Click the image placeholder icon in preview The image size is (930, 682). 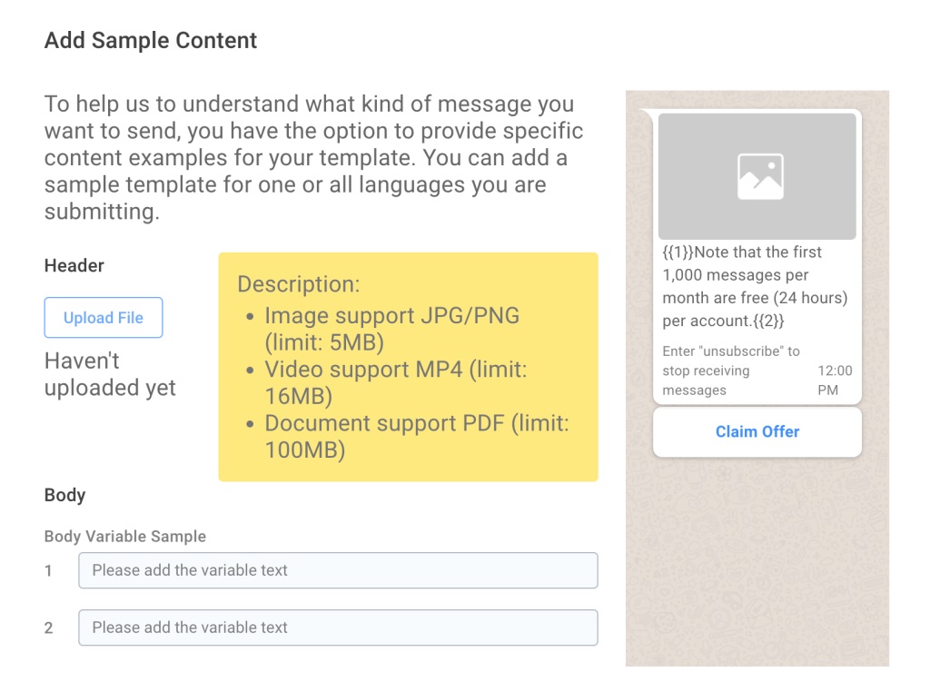(760, 176)
